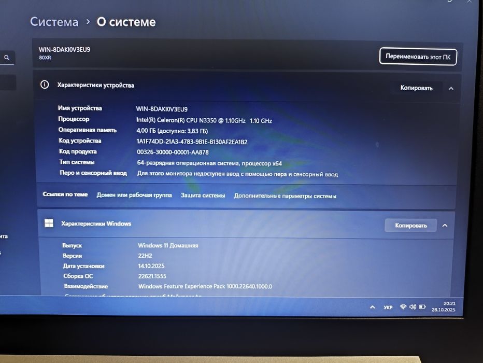Open the volume speaker tray icon
This screenshot has width=483, height=363.
413,306
